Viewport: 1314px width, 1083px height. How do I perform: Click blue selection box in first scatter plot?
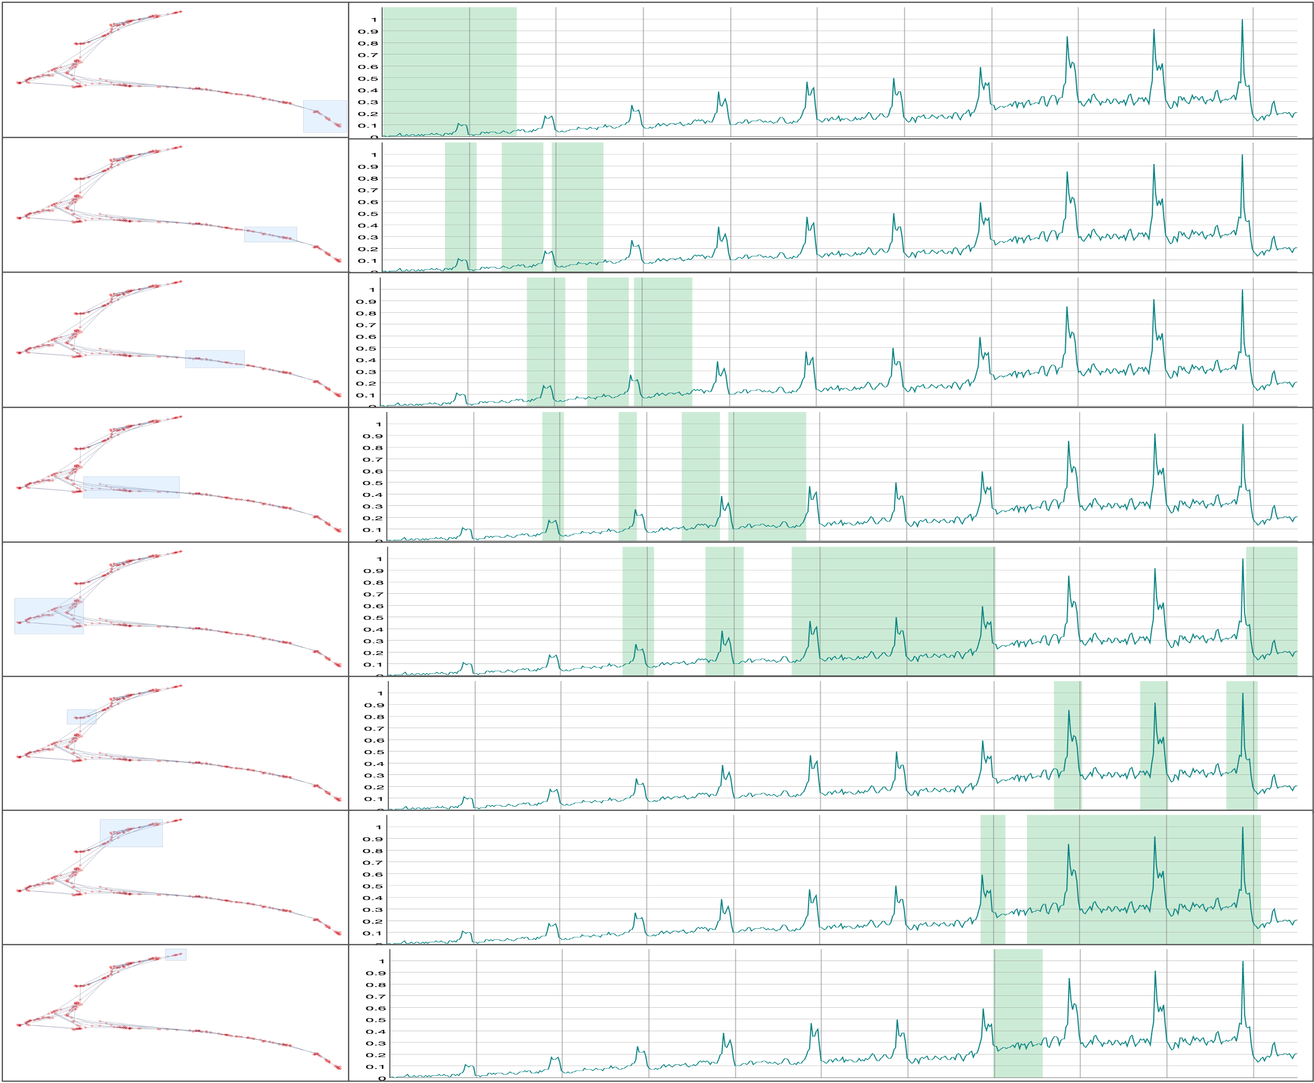point(324,116)
